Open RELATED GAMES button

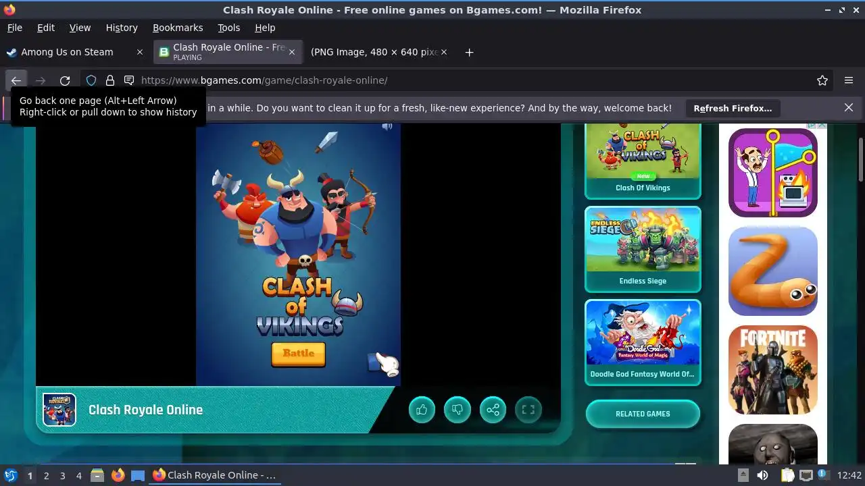tap(643, 414)
